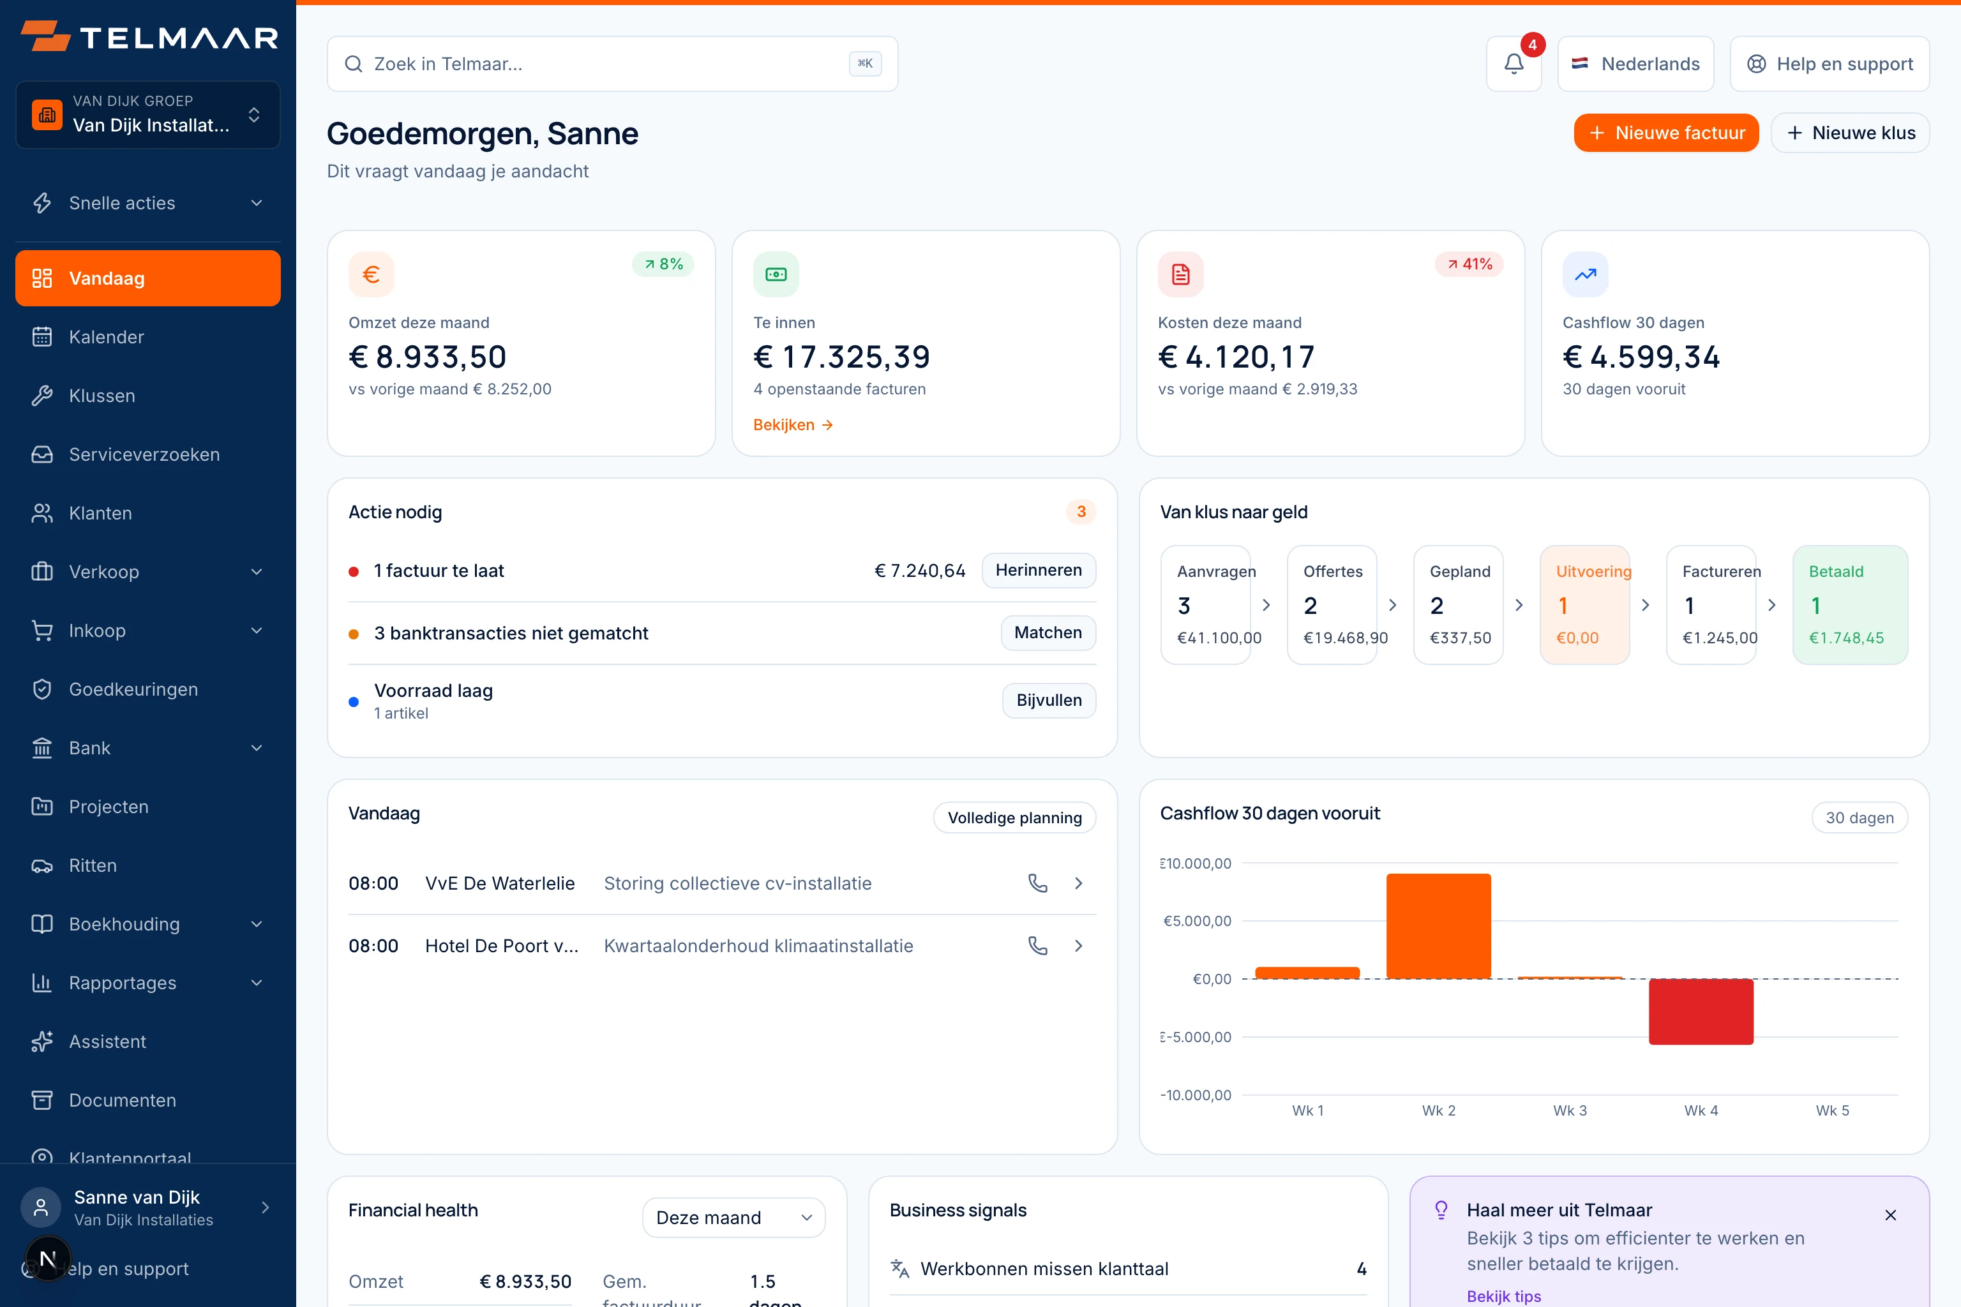Open the Nederlands language selector
1961x1307 pixels.
pyautogui.click(x=1635, y=64)
